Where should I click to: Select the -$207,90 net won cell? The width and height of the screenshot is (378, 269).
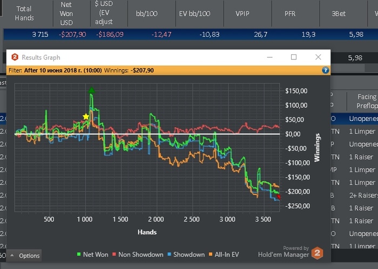click(x=72, y=35)
